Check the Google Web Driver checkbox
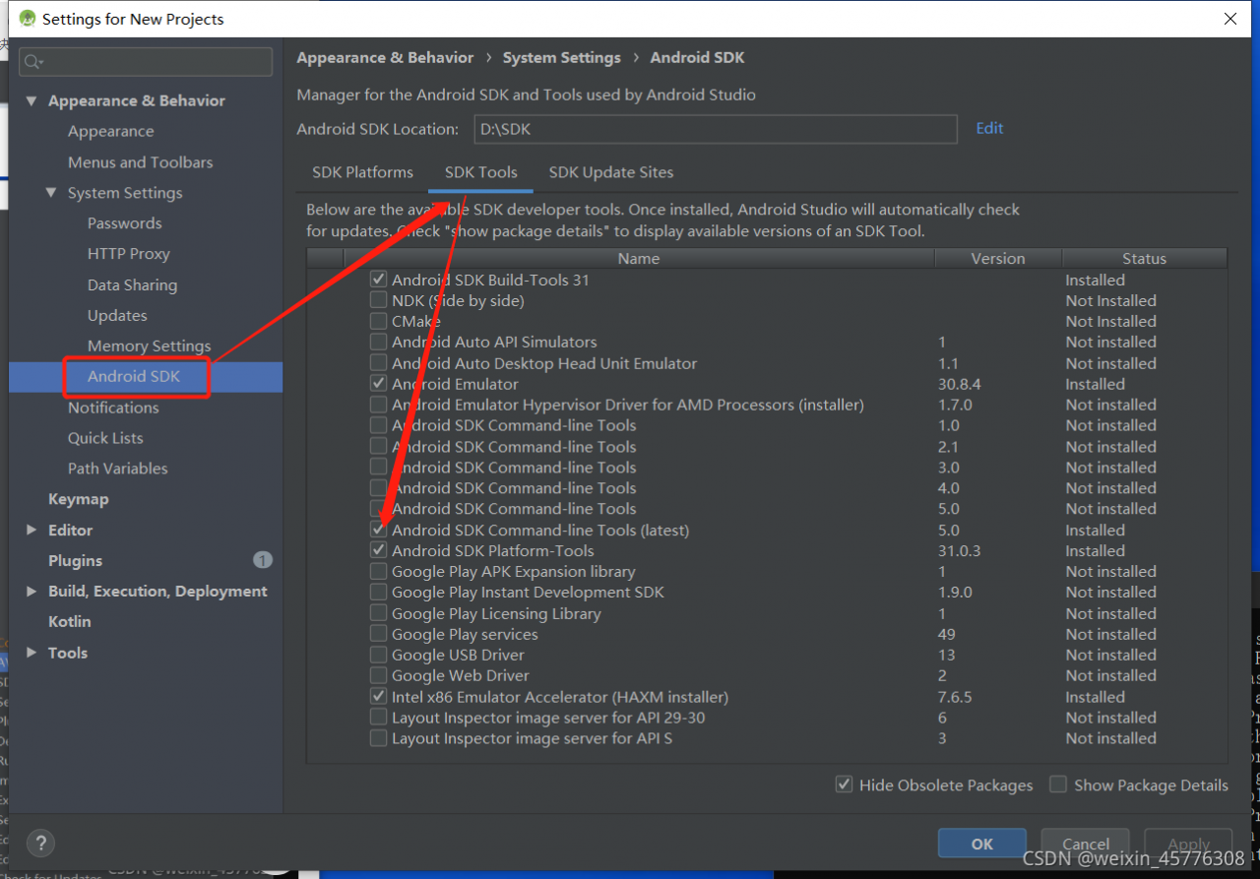The image size is (1260, 879). pyautogui.click(x=378, y=676)
